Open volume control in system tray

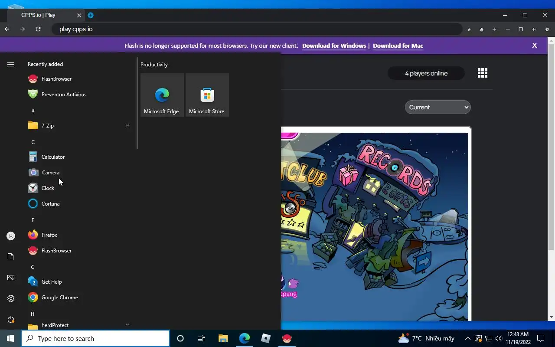pyautogui.click(x=499, y=338)
